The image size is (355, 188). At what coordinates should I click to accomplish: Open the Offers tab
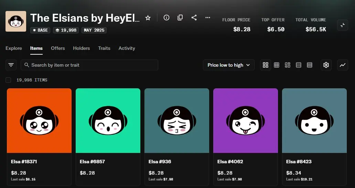point(58,48)
